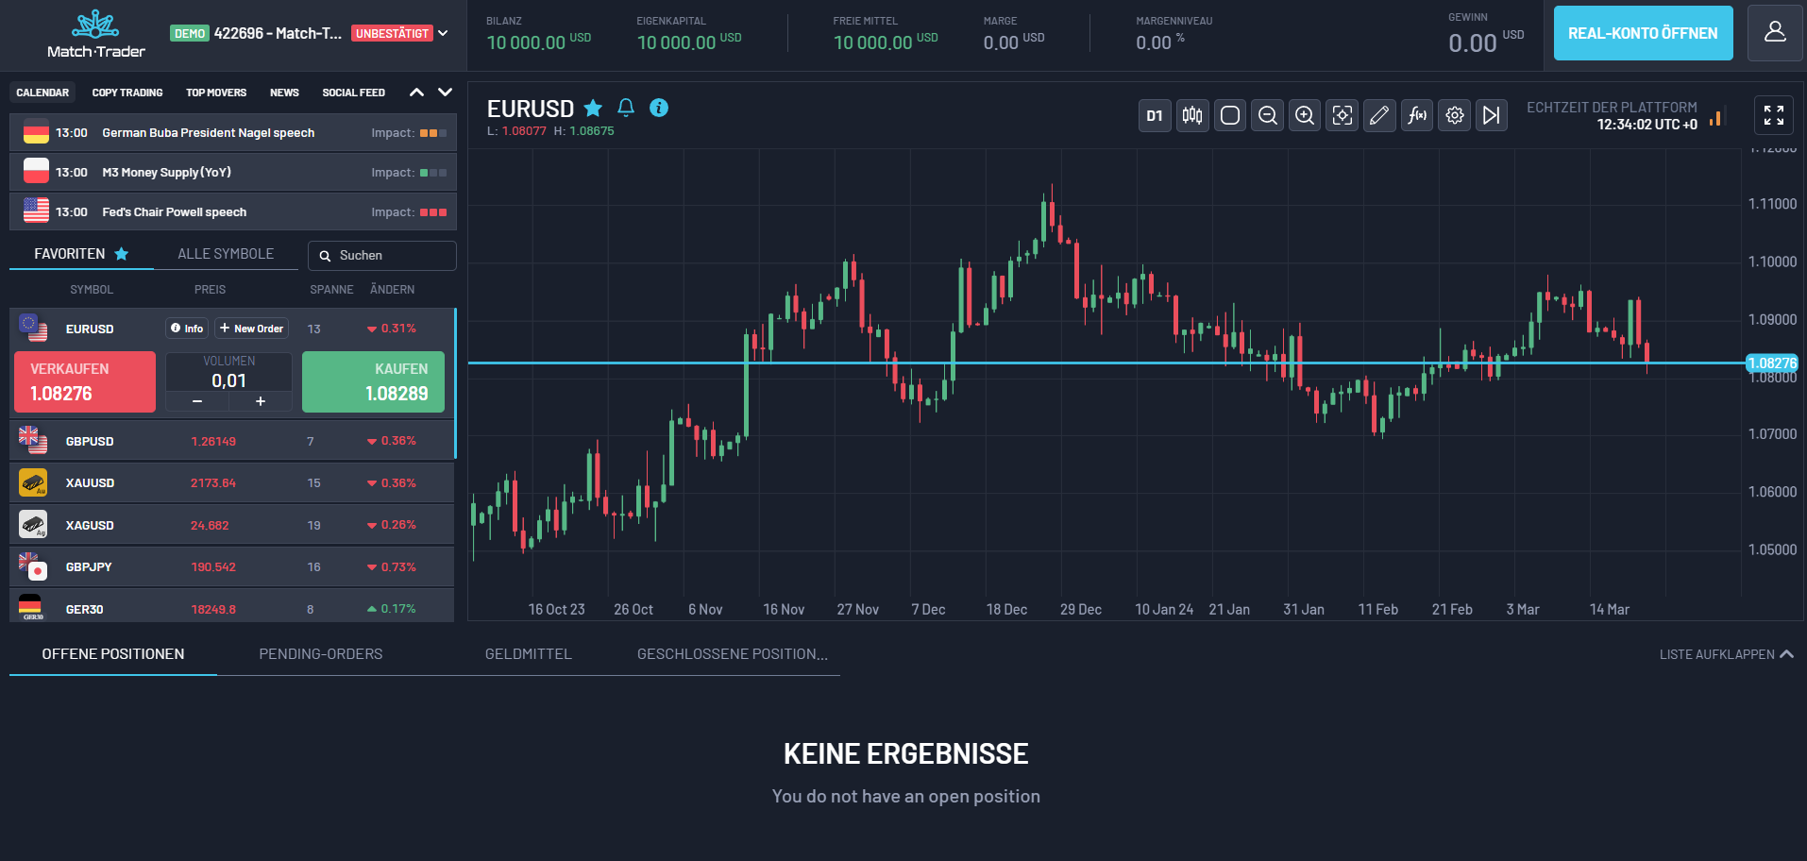1807x861 pixels.
Task: Click the chart focus/screenshot target icon
Action: point(1343,115)
